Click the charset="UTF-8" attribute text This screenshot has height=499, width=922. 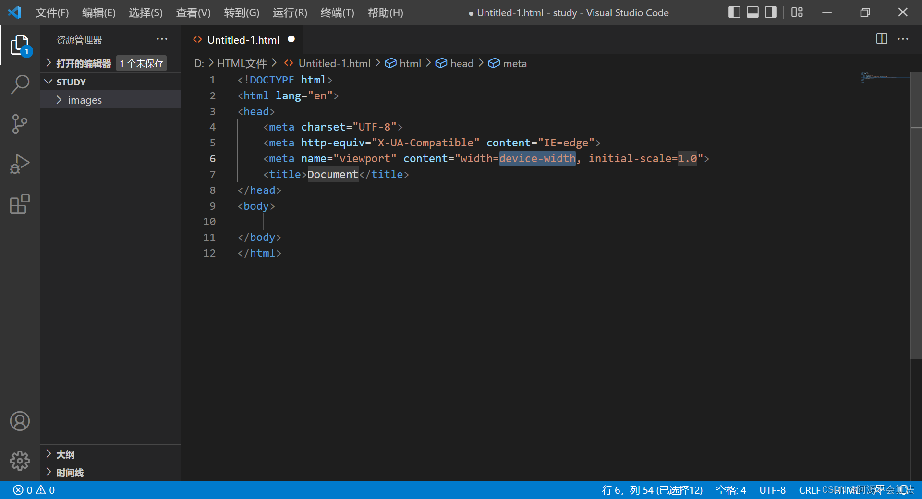point(349,127)
